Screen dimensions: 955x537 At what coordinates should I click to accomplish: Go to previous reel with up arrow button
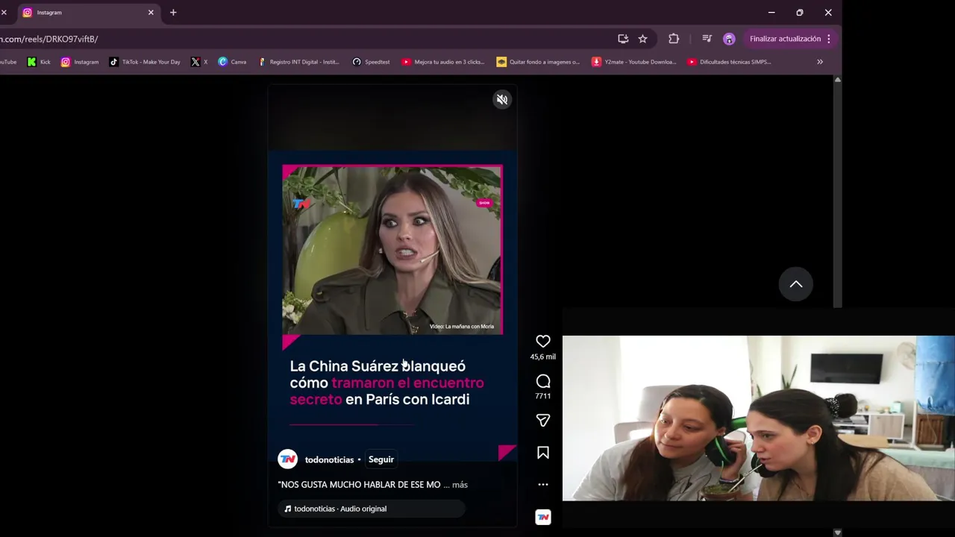click(x=796, y=284)
